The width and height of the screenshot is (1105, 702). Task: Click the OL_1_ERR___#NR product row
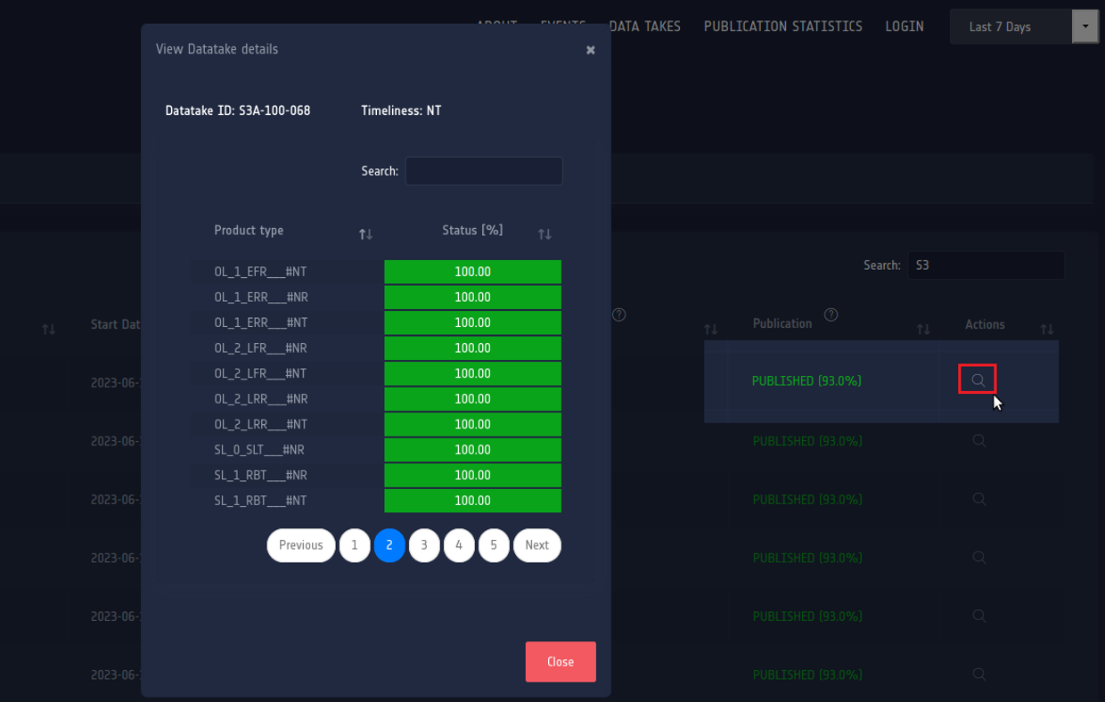[x=375, y=298]
